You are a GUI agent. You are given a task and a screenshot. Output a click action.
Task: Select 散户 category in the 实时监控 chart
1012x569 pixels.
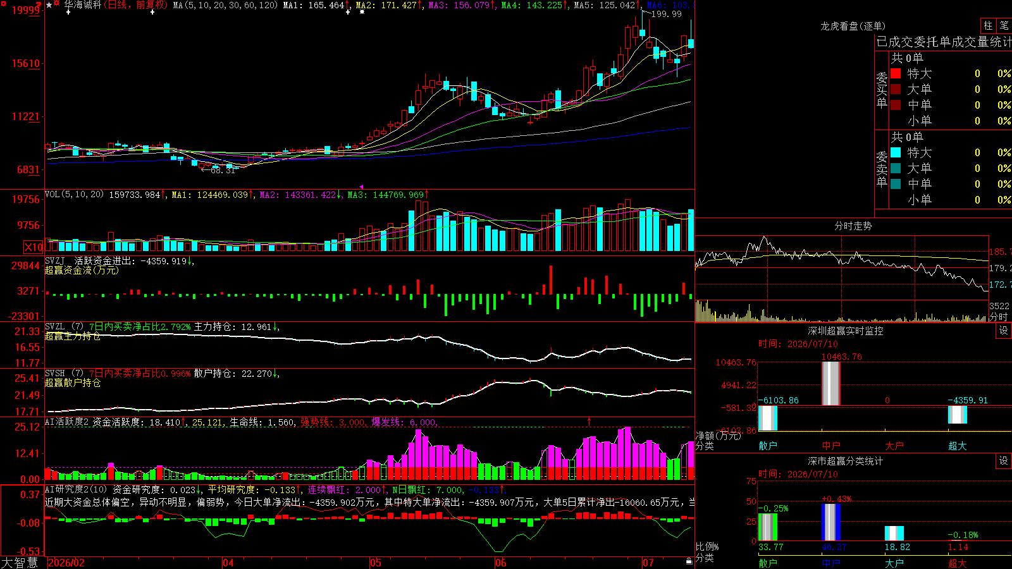pos(768,446)
